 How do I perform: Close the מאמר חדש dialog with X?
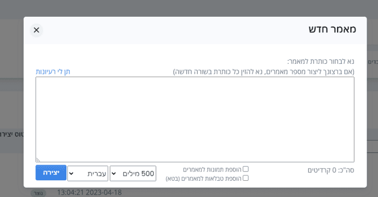[36, 30]
